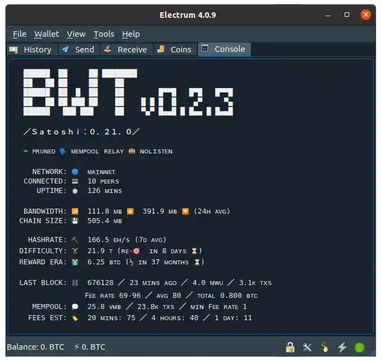This screenshot has height=362, width=382.
Task: Open preferences via the wrench-screwdriver icon
Action: (x=307, y=347)
